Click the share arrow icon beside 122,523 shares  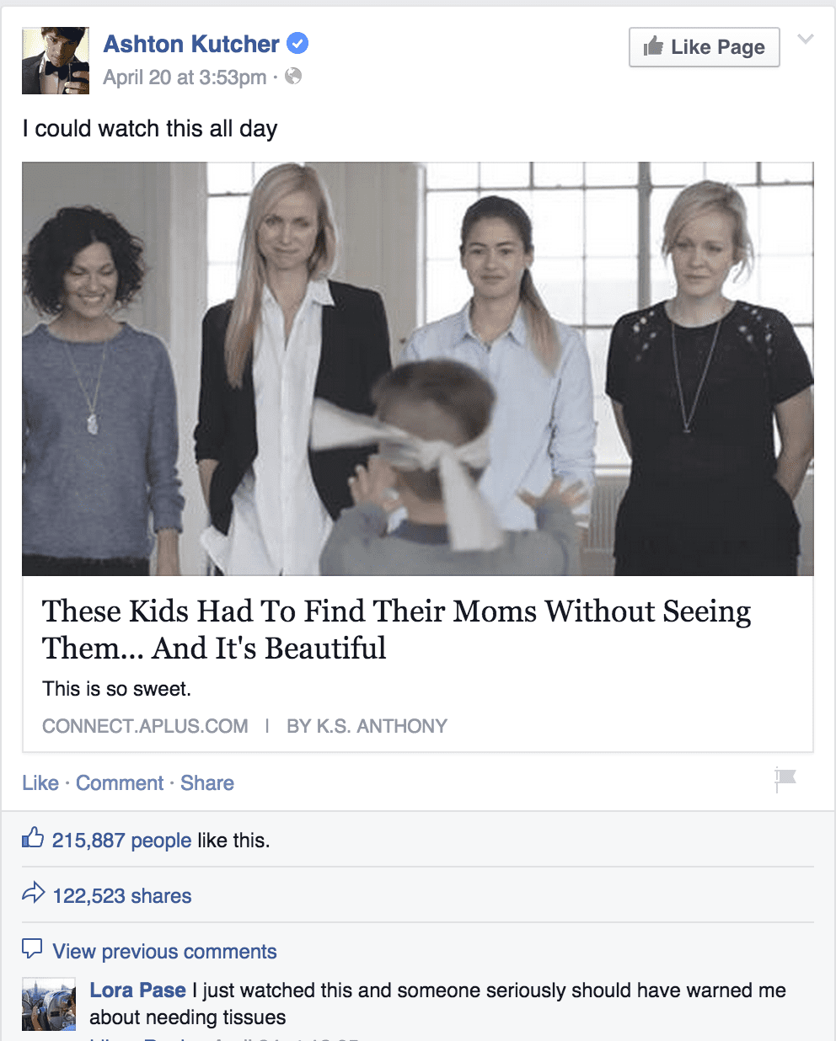click(33, 893)
